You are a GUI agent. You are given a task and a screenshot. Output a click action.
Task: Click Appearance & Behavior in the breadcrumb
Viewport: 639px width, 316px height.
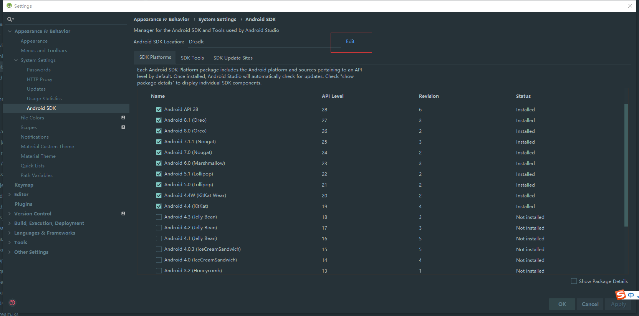pos(161,20)
